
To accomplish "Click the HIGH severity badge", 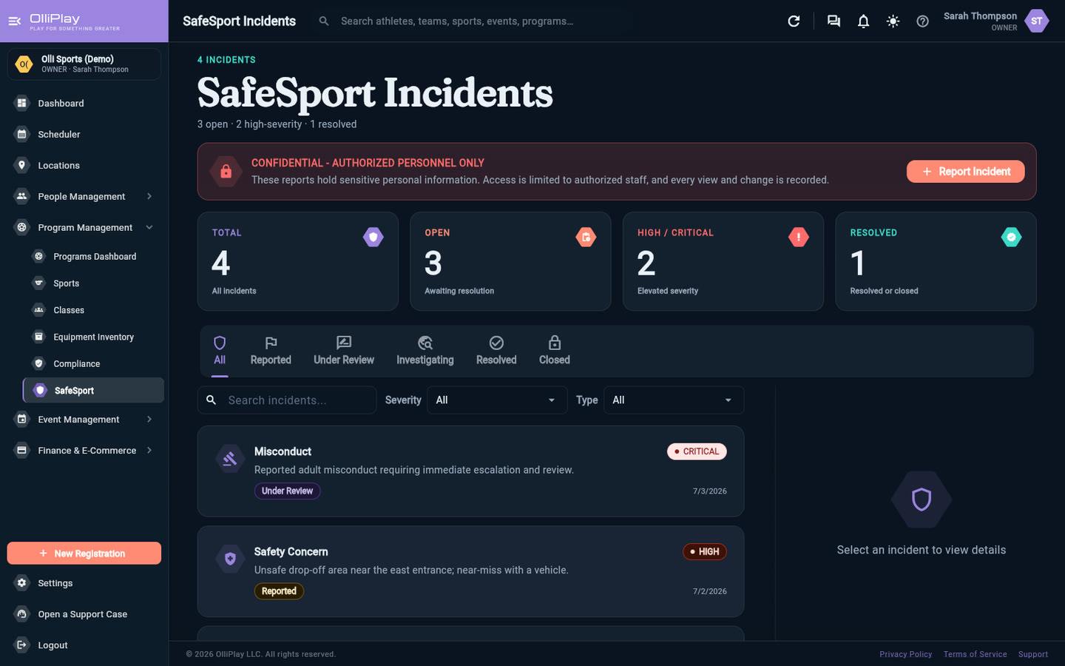I will 705,551.
